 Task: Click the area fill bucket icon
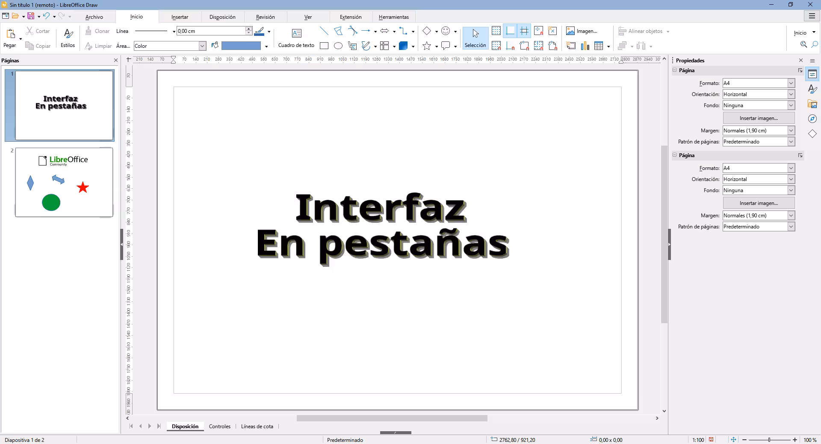pos(215,46)
